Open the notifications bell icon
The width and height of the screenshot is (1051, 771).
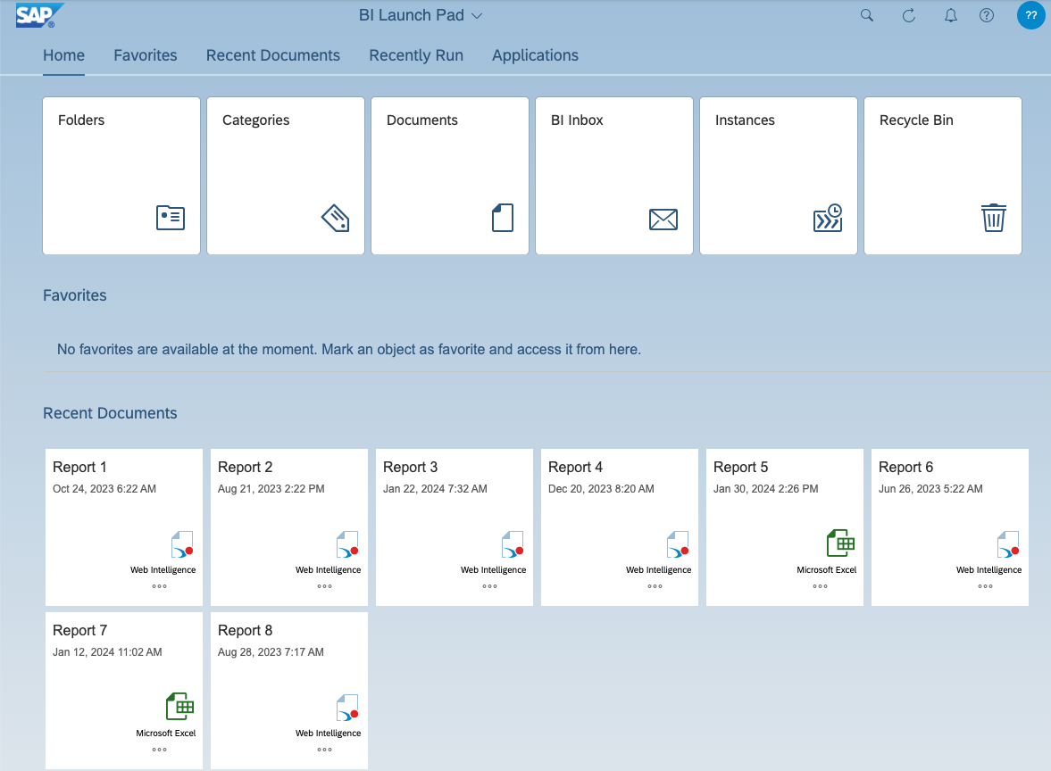[951, 15]
